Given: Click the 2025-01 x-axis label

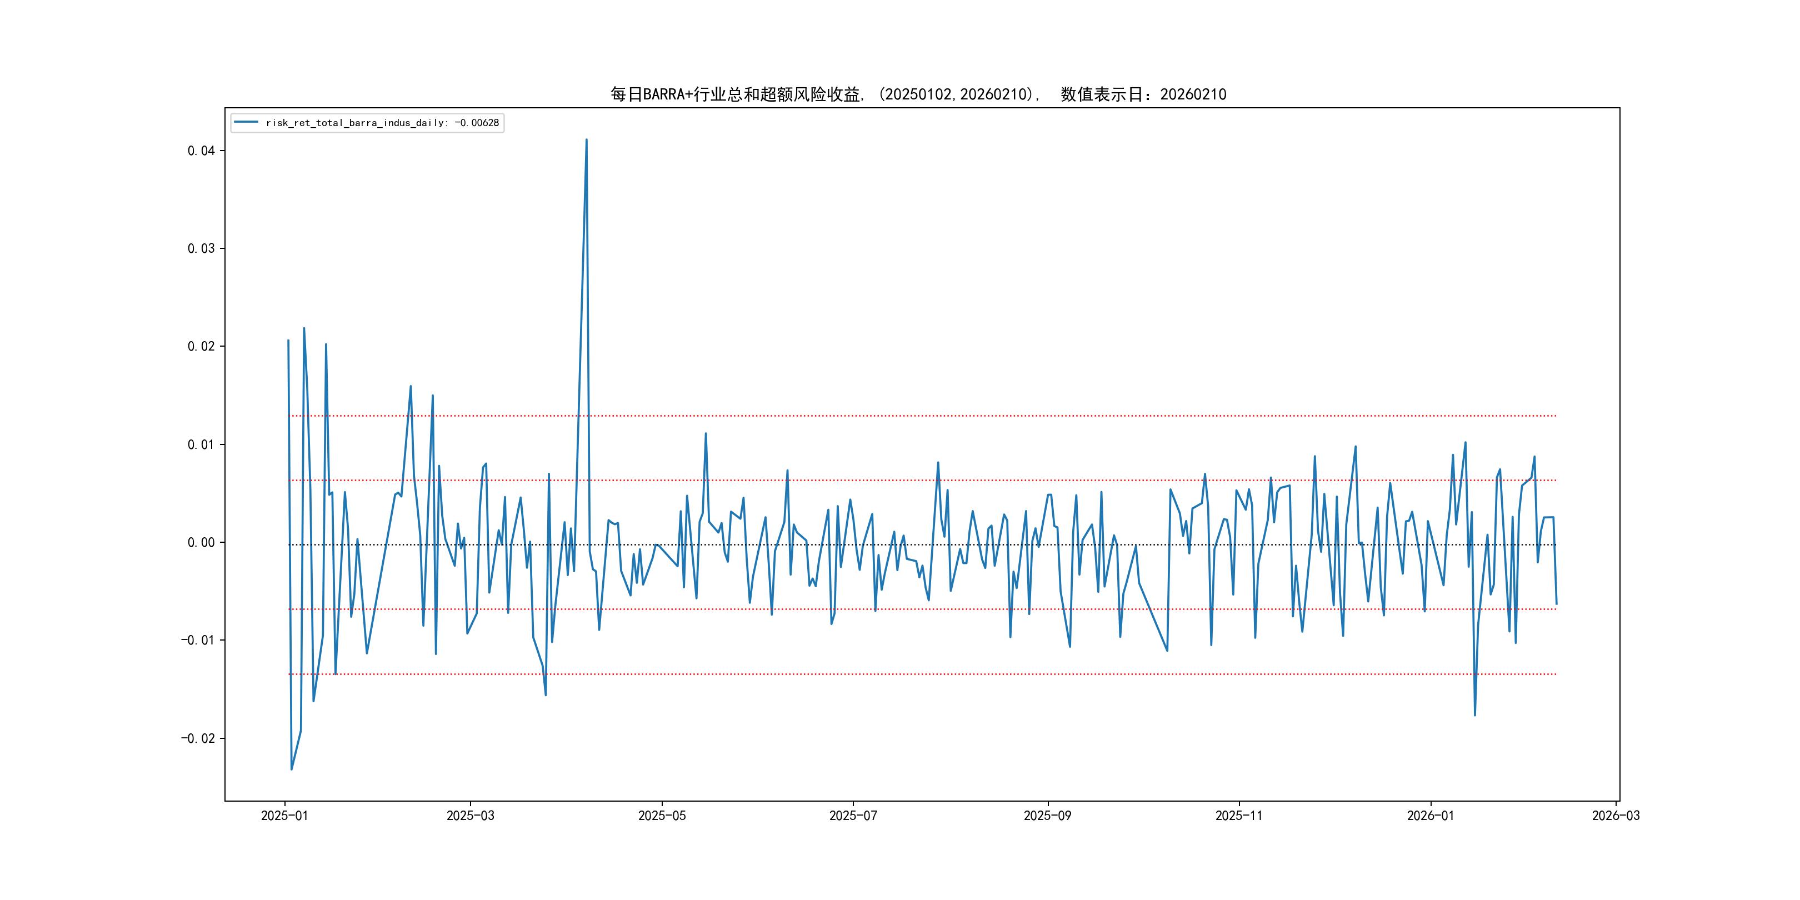Looking at the screenshot, I should click(x=284, y=816).
